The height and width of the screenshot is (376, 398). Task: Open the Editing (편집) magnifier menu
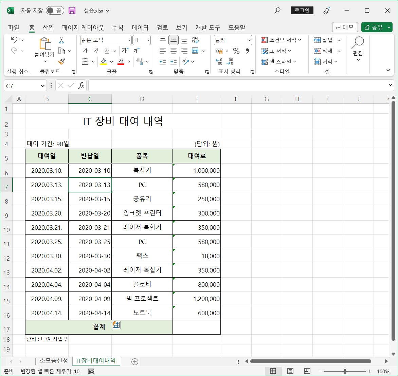pos(358,49)
